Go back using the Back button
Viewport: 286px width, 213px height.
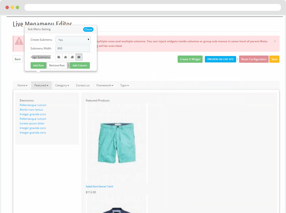18,59
